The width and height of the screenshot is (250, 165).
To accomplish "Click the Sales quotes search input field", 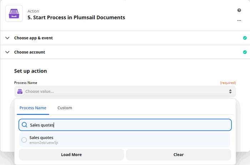I will pos(125,125).
